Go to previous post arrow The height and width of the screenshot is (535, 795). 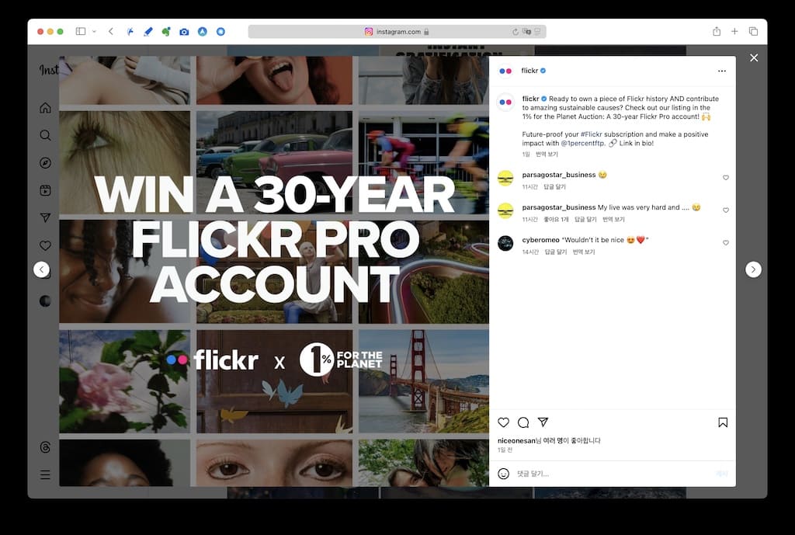click(42, 269)
